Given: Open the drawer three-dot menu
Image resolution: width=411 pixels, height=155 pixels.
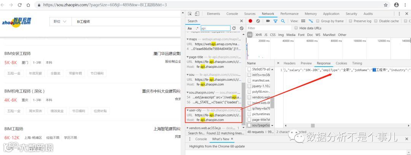Looking at the screenshot, I should point(191,139).
